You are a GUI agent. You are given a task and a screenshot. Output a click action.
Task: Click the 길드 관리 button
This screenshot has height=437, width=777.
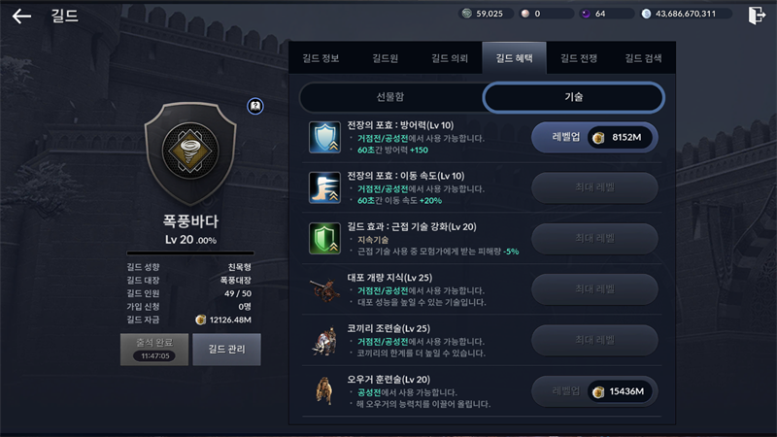(226, 350)
